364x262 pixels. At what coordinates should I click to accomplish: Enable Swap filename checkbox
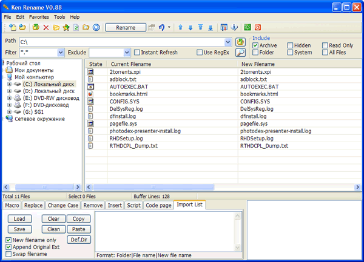[x=8, y=254]
